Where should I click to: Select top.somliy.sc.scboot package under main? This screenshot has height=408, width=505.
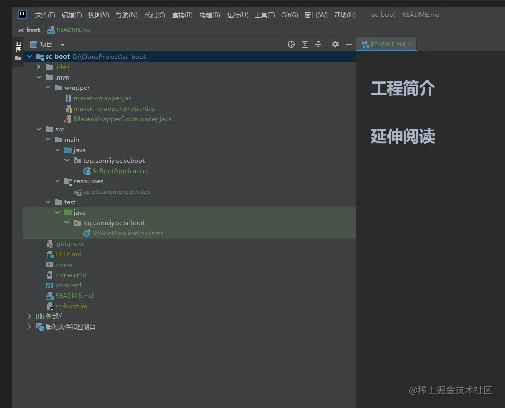click(x=114, y=161)
